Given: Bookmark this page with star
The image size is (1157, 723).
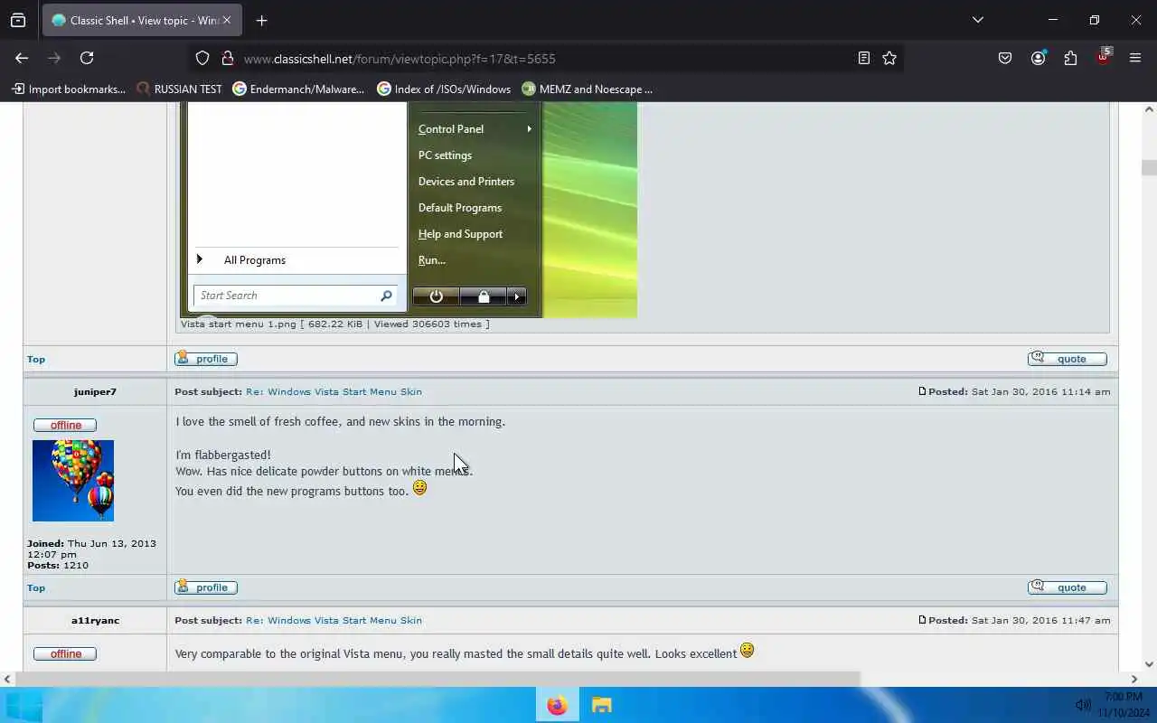Looking at the screenshot, I should tap(889, 58).
